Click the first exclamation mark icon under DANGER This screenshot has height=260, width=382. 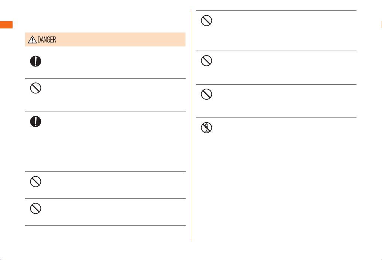point(36,61)
